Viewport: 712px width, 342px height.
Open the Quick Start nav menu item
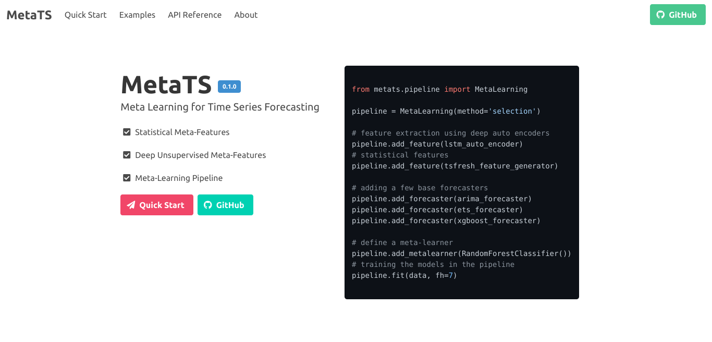[x=85, y=15]
